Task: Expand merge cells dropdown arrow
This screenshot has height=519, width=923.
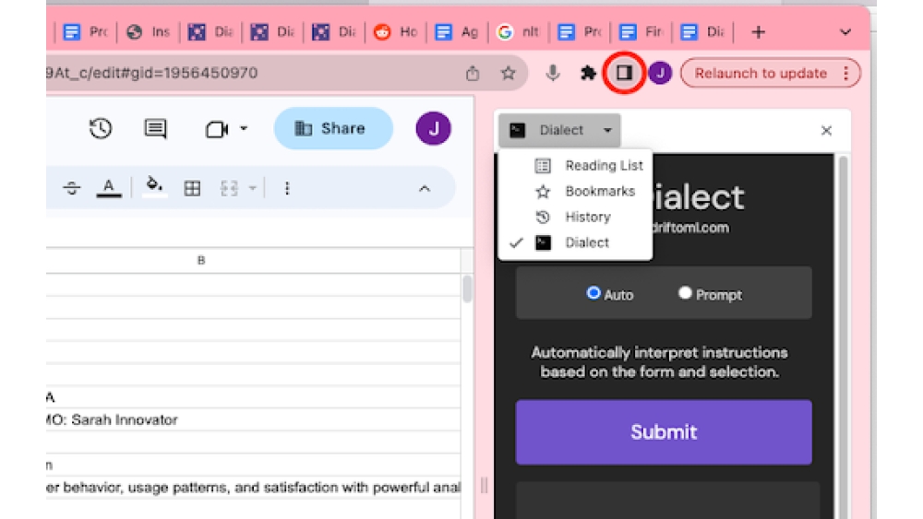Action: (x=253, y=188)
